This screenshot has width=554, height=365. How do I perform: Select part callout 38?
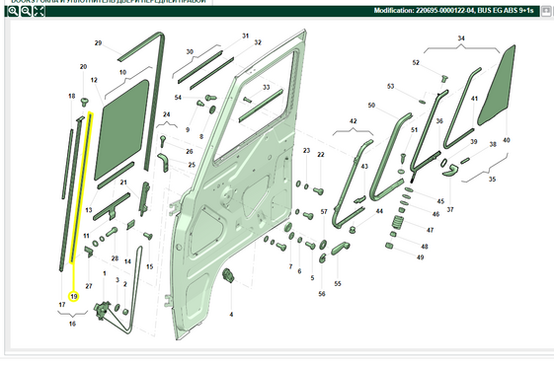tap(493, 144)
